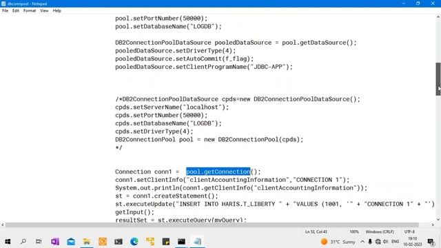441x248 pixels.
Task: Open the Help menu
Action: click(x=57, y=11)
